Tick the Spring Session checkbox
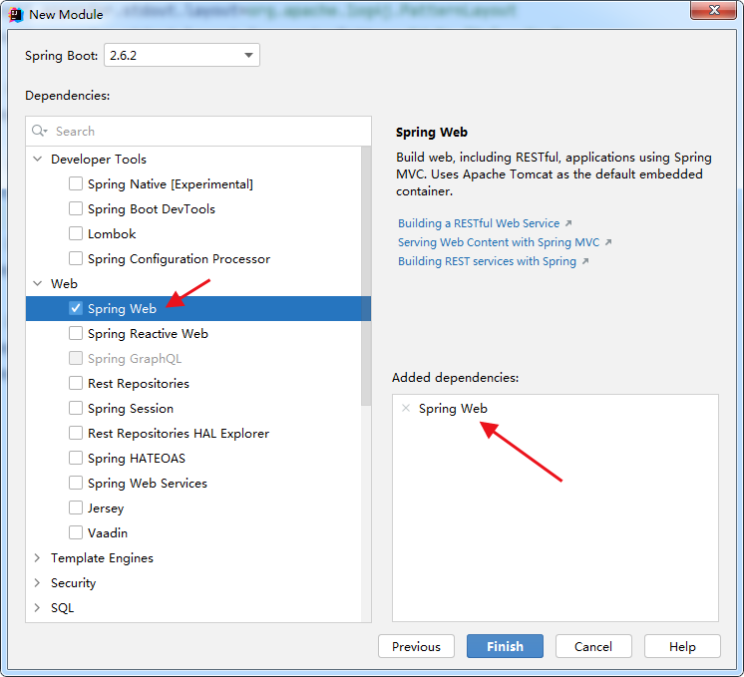Viewport: 744px width, 677px height. 76,408
